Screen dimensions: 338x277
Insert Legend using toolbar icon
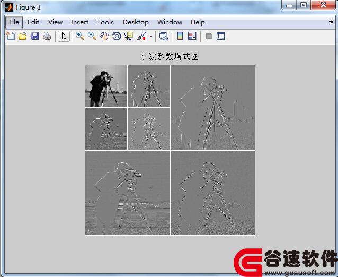point(192,36)
